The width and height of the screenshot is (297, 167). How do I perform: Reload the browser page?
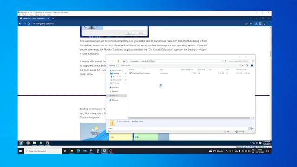(x=29, y=24)
